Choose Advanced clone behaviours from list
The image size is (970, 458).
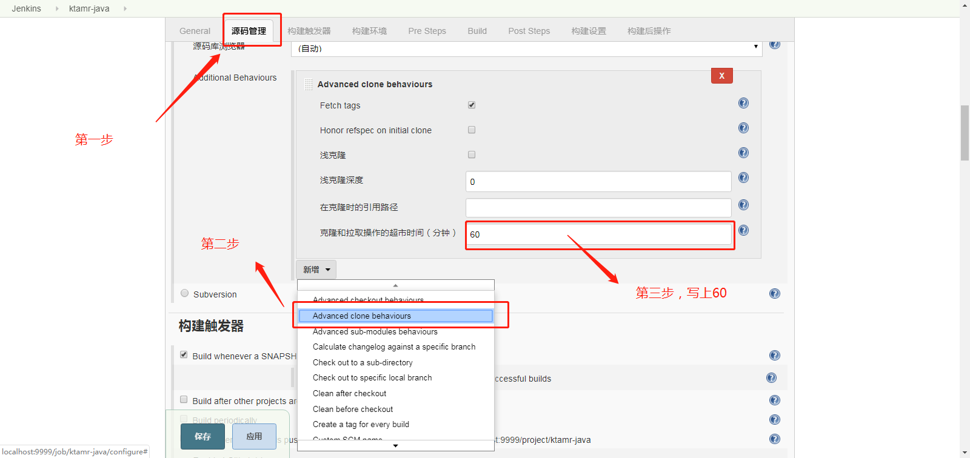395,316
